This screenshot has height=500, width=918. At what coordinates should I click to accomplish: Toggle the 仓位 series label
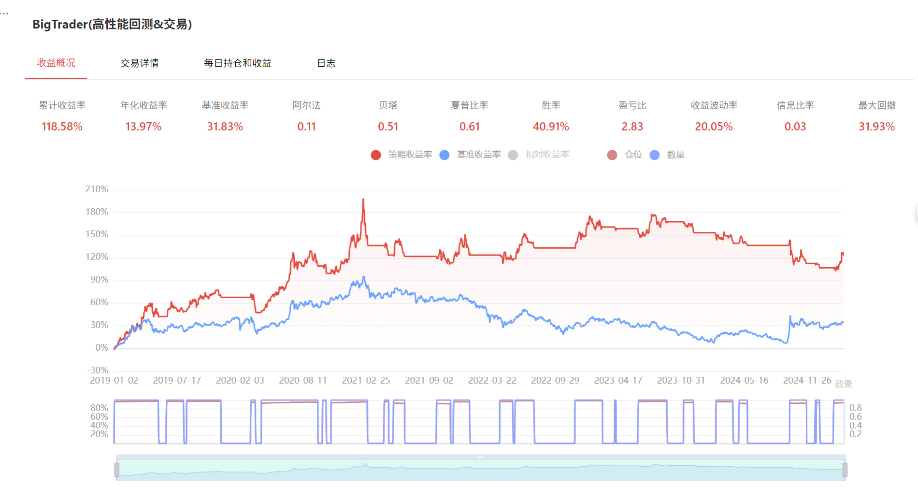tap(633, 155)
